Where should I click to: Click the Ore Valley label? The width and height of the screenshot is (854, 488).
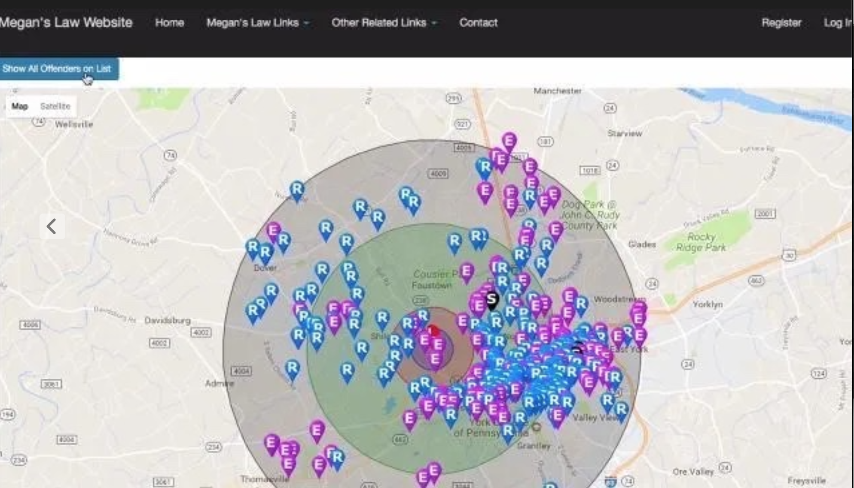tap(693, 472)
